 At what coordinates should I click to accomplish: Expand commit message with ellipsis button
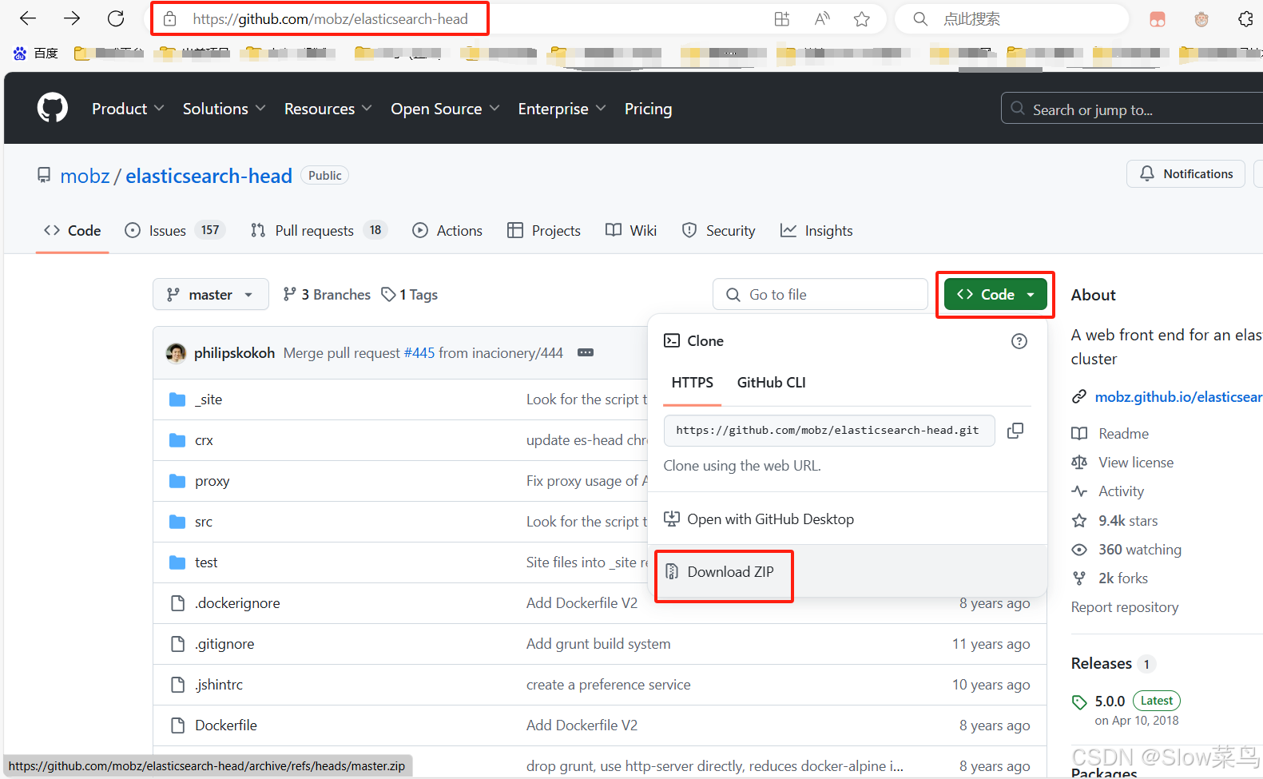586,352
